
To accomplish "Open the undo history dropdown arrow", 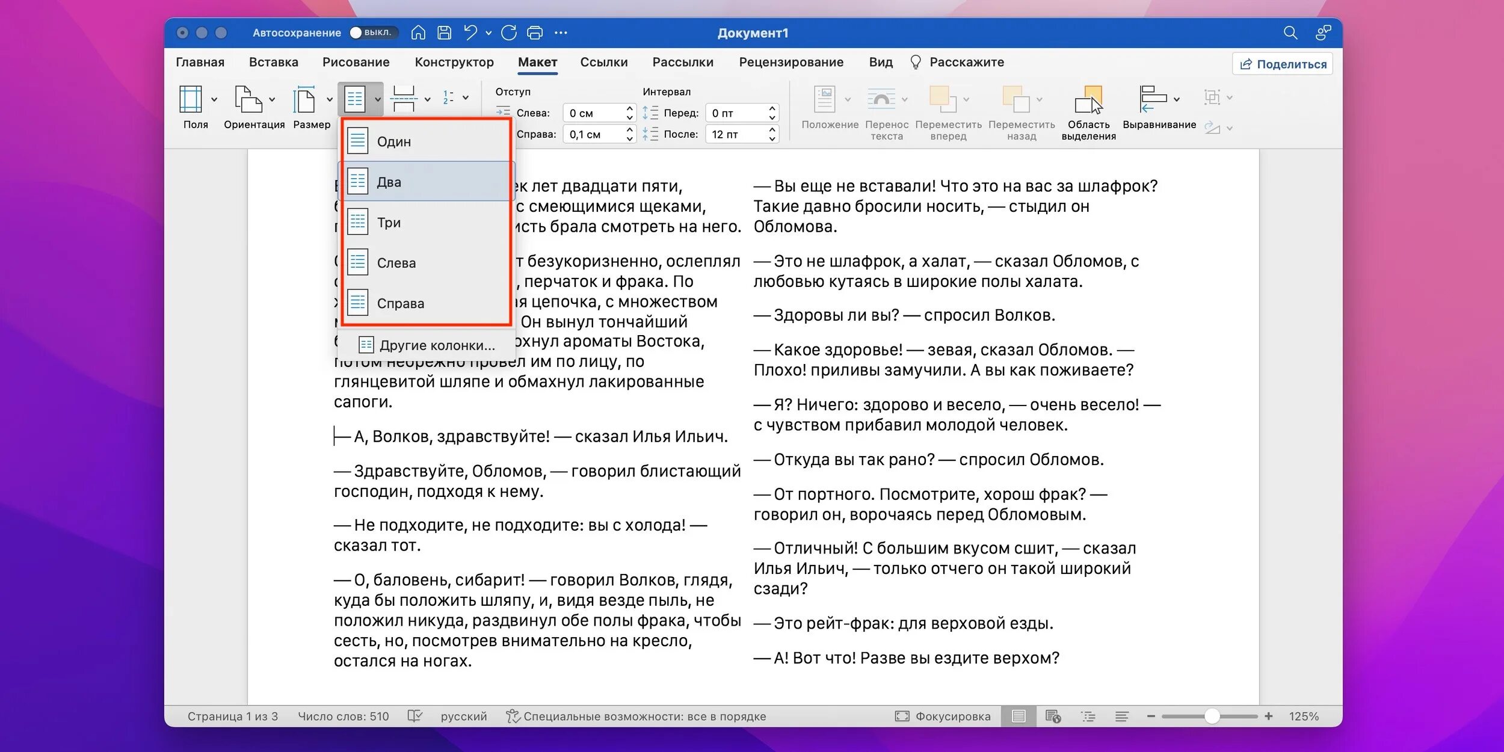I will click(x=488, y=33).
